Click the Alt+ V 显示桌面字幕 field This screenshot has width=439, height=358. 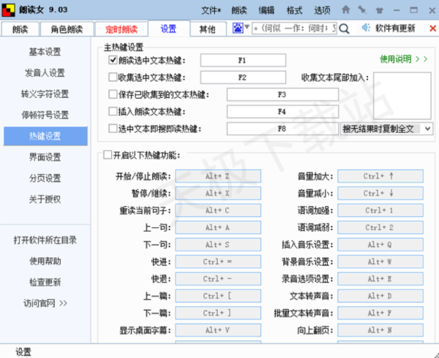[218, 330]
